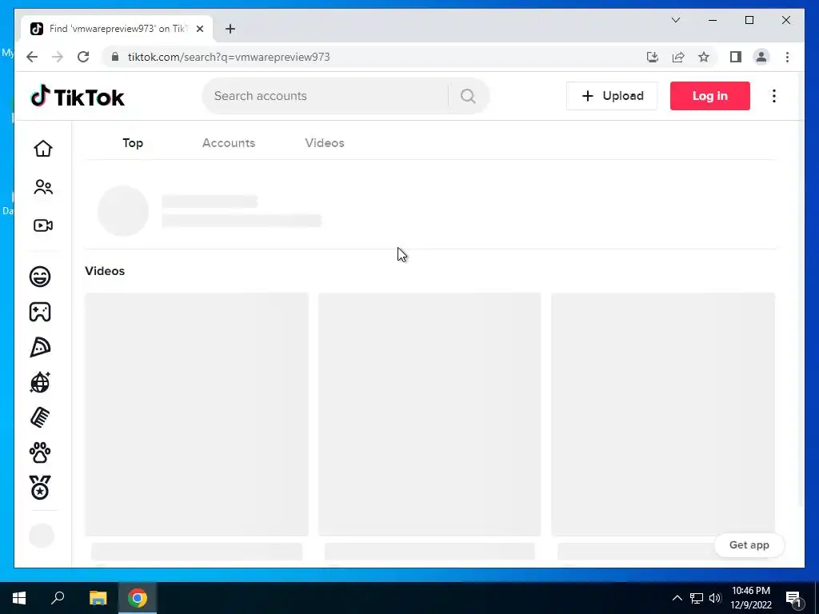Image resolution: width=819 pixels, height=614 pixels.
Task: Open the Following people icon in sidebar
Action: (43, 187)
